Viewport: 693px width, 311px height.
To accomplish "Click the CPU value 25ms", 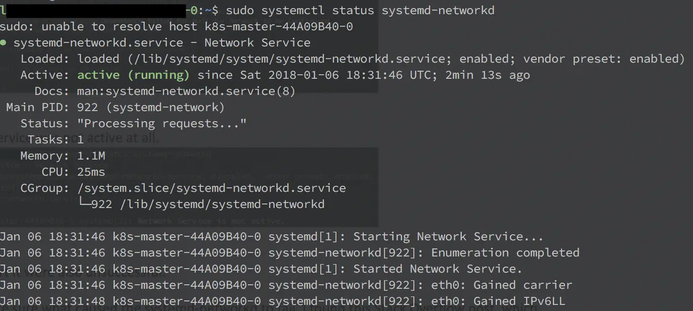I will tap(91, 172).
